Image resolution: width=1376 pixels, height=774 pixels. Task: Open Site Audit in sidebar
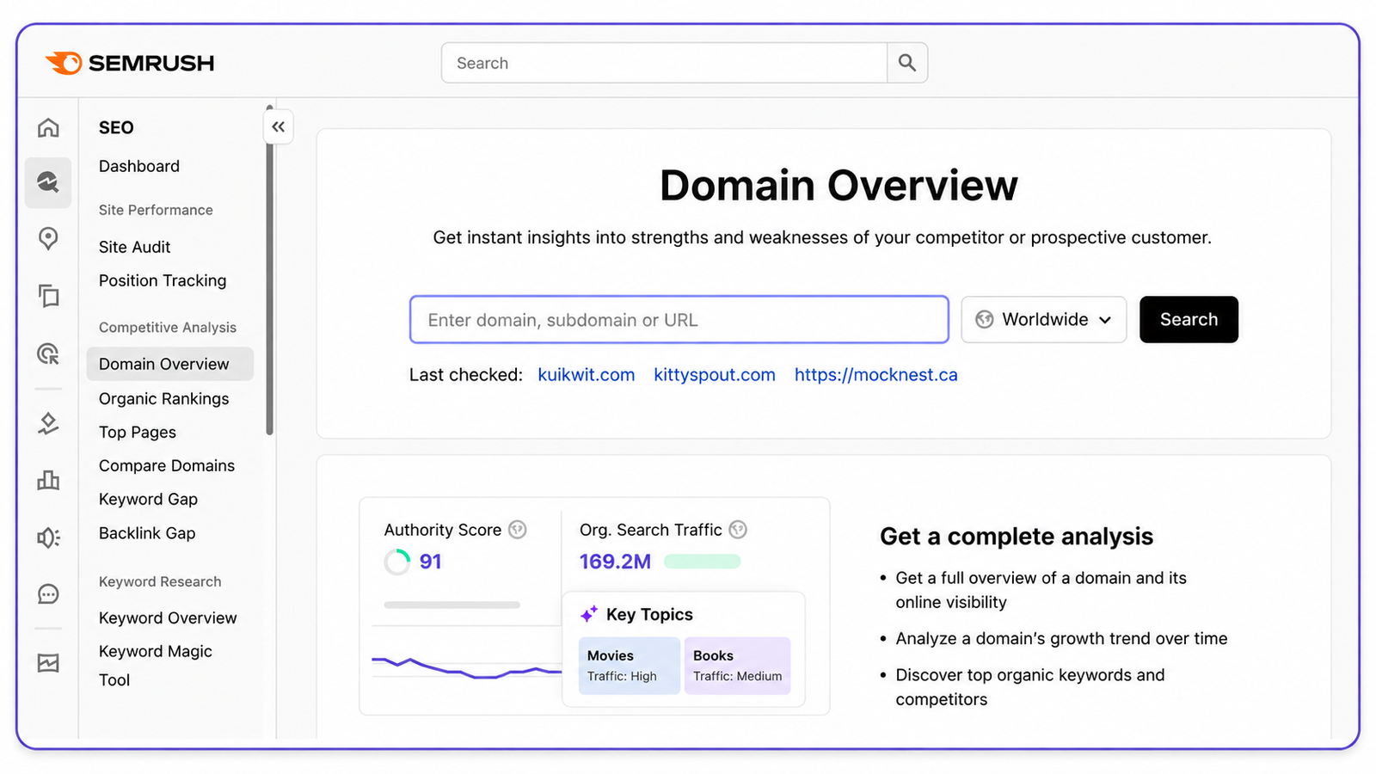point(135,247)
